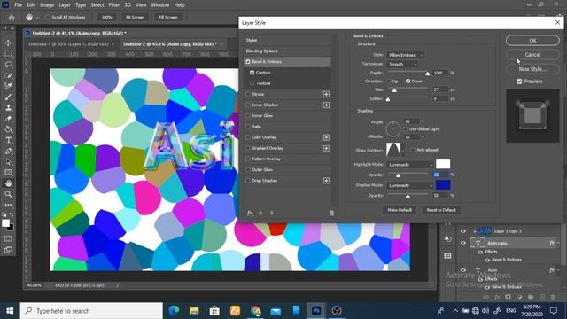Open the File menu
Screen dimensions: 567x319
(18, 5)
